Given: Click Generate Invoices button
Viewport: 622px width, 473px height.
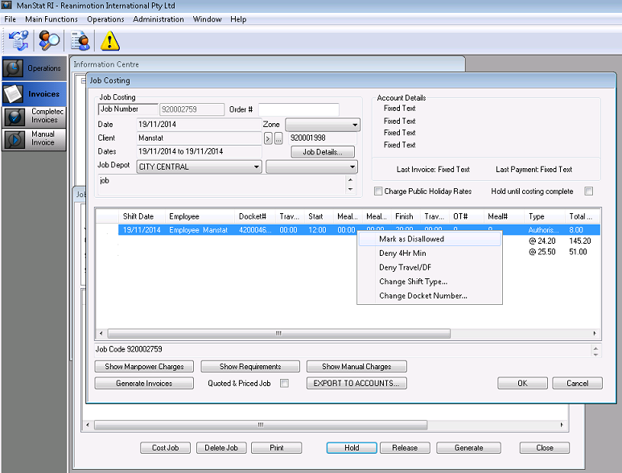Looking at the screenshot, I should pos(144,383).
